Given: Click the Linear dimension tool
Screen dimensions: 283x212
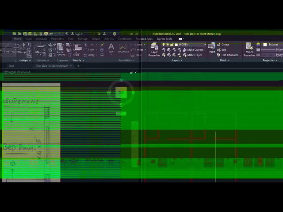Looking at the screenshot, I should (137, 45).
